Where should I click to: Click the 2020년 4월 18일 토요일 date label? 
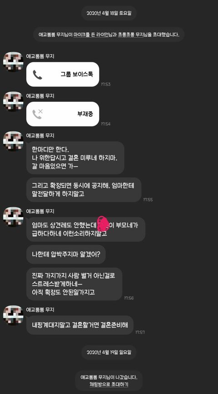click(x=109, y=13)
